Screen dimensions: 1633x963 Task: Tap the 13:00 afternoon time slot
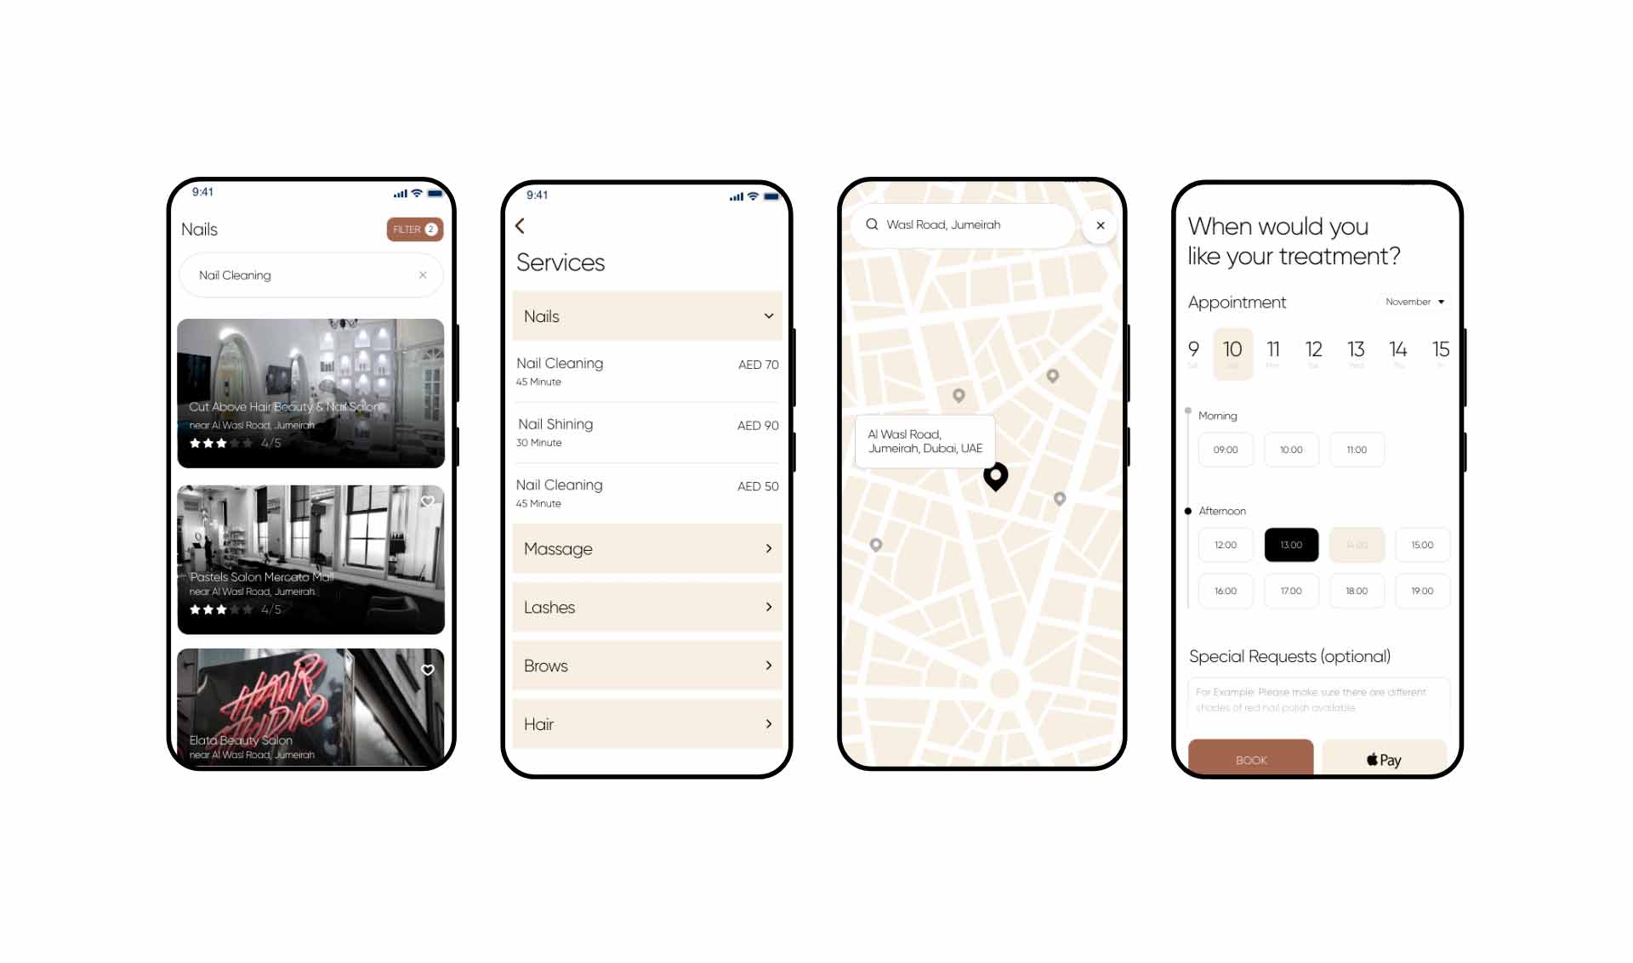[1291, 545]
